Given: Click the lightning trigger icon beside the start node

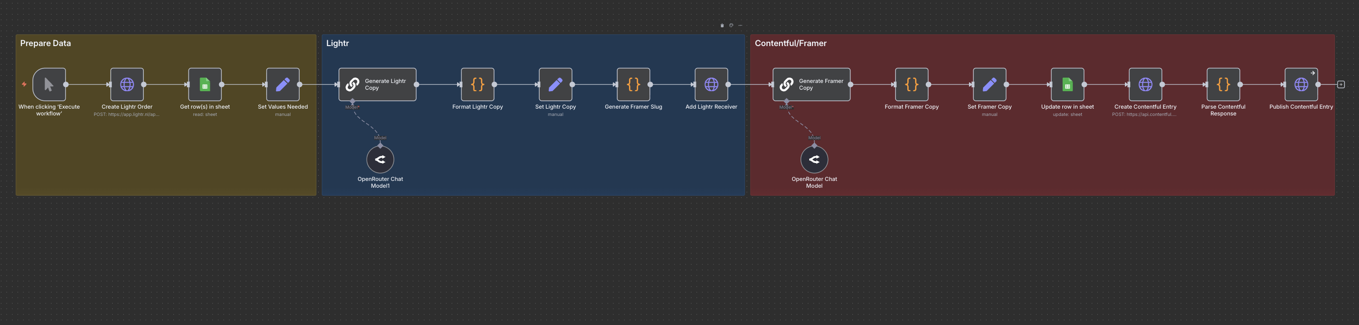Looking at the screenshot, I should pyautogui.click(x=24, y=84).
